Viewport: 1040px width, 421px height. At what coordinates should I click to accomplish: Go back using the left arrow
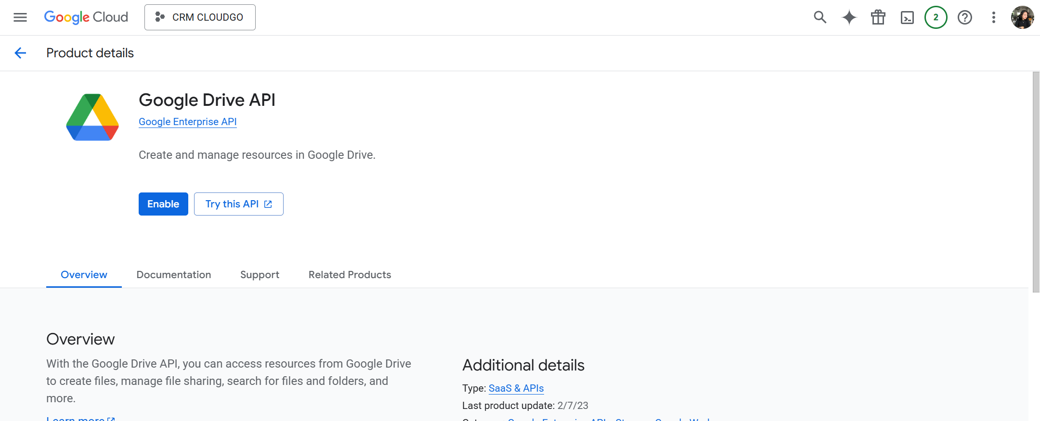pos(20,53)
